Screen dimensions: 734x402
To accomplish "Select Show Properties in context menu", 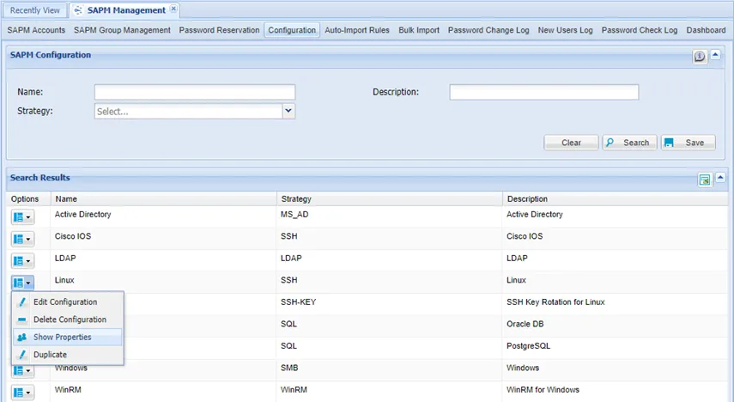I will coord(68,337).
